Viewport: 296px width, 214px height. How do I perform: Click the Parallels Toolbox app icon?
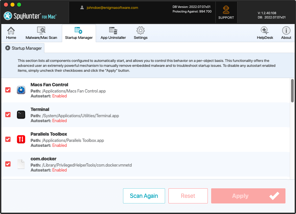21,139
